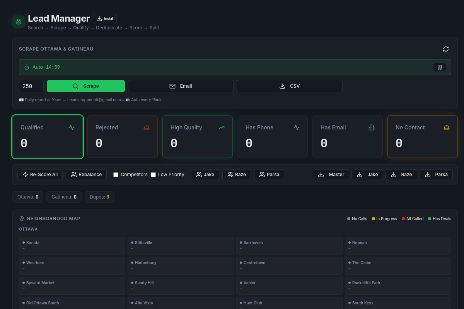Download the Master list

click(x=331, y=175)
